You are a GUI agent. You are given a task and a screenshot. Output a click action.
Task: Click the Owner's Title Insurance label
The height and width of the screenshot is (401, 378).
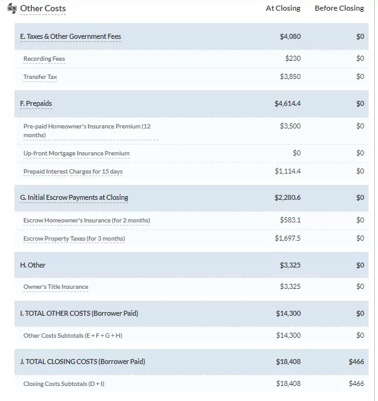(56, 287)
